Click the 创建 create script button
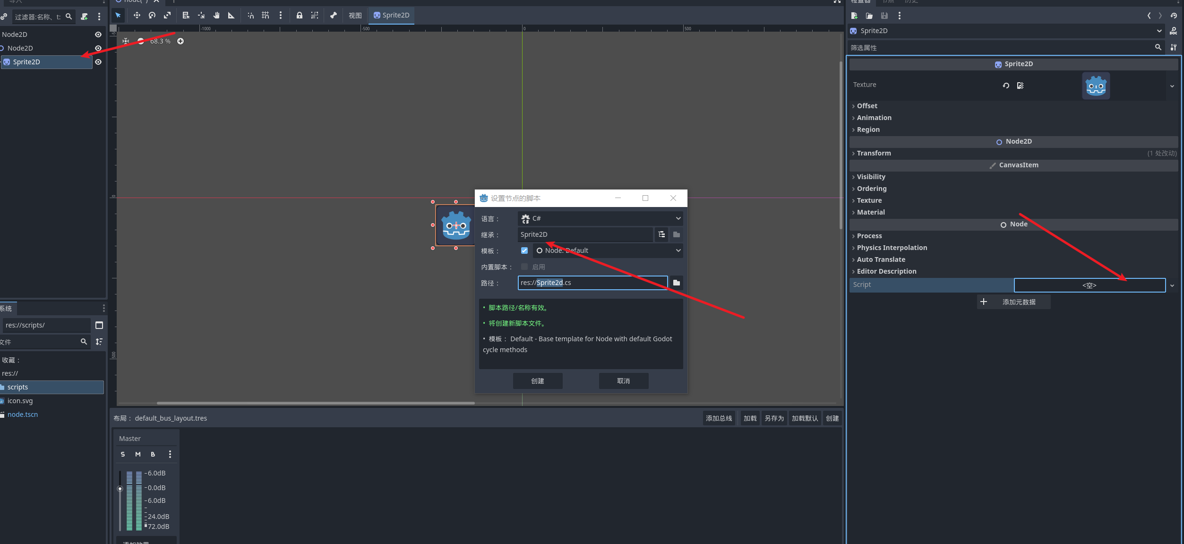The height and width of the screenshot is (544, 1184). [x=538, y=381]
